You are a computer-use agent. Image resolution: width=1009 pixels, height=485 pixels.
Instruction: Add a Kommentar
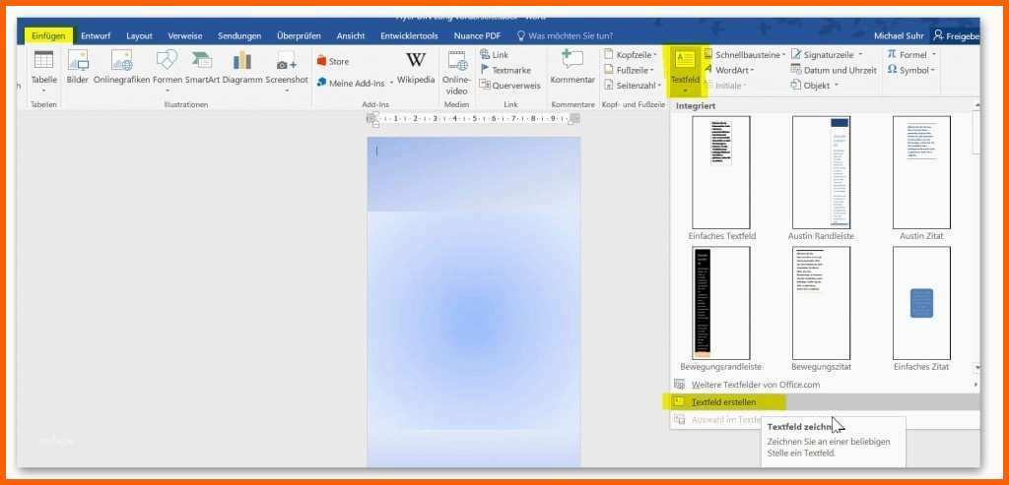pyautogui.click(x=572, y=68)
